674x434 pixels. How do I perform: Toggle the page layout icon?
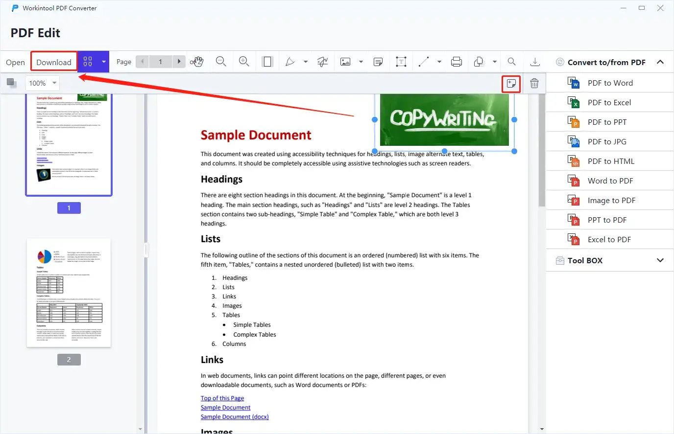pos(267,62)
